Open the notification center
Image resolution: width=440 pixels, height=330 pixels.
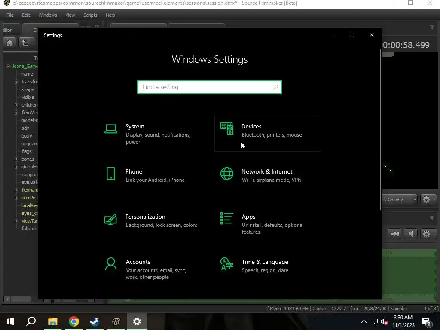click(x=427, y=322)
